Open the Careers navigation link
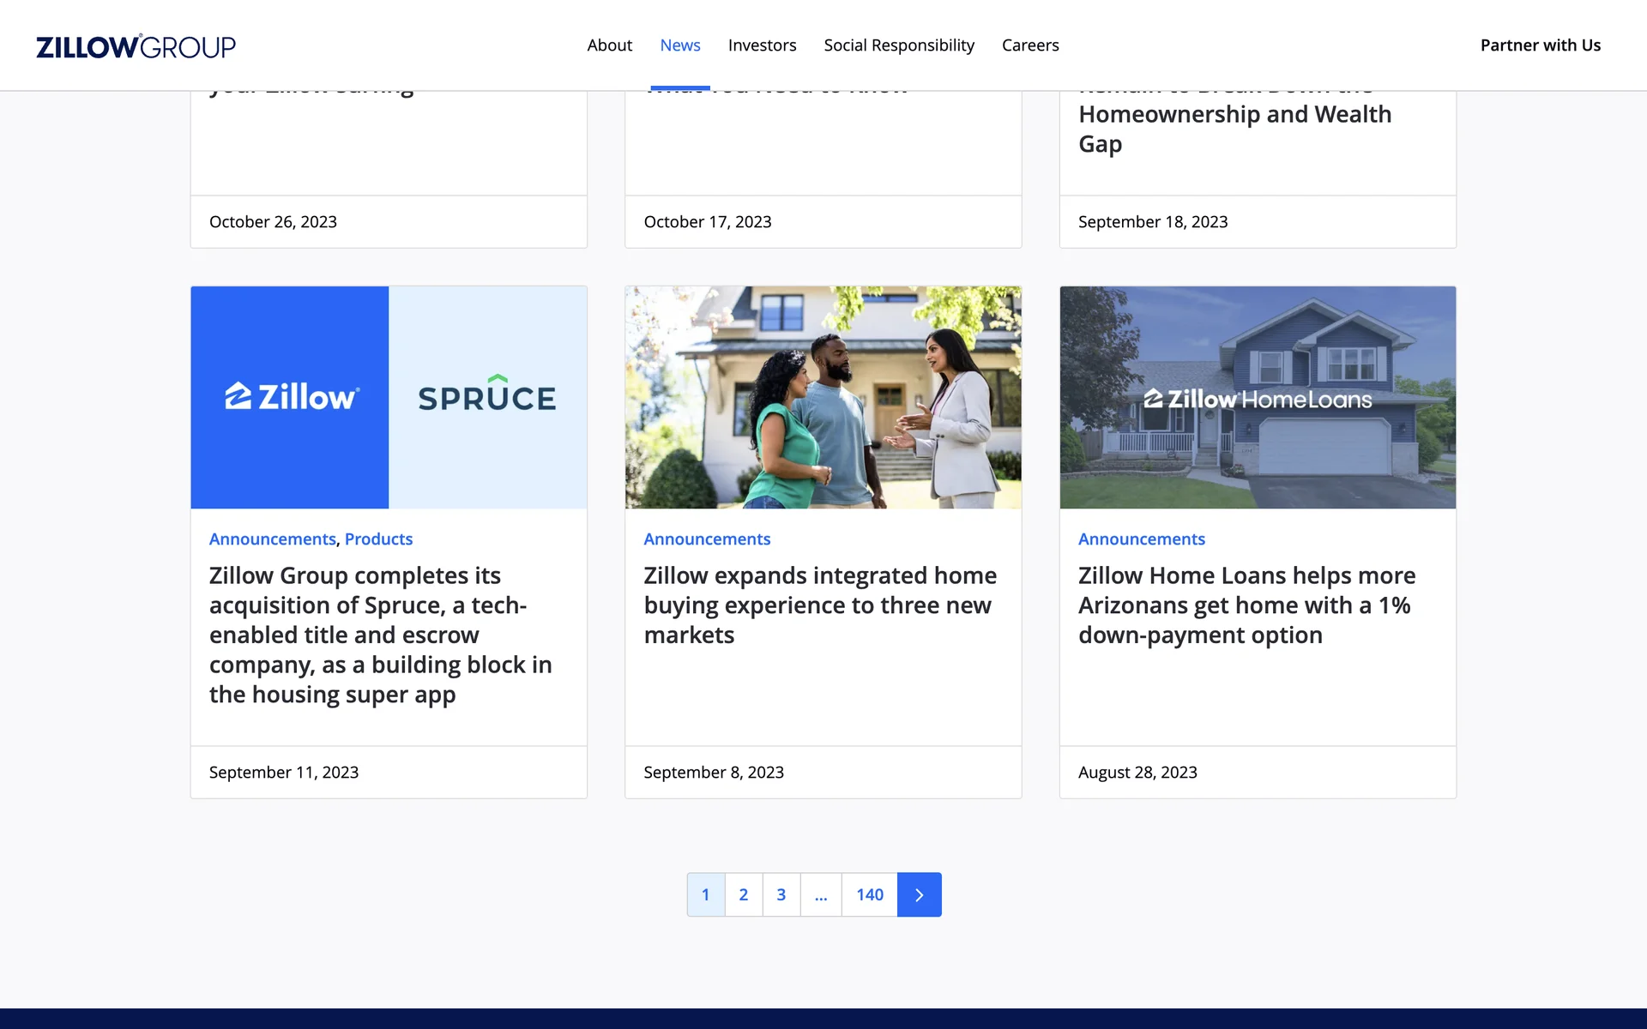1647x1029 pixels. [x=1029, y=45]
